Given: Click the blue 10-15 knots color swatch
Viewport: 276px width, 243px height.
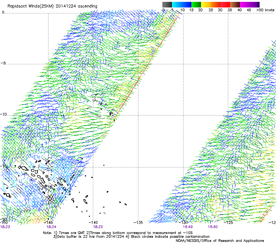Looking at the screenshot, I should pos(186,4).
